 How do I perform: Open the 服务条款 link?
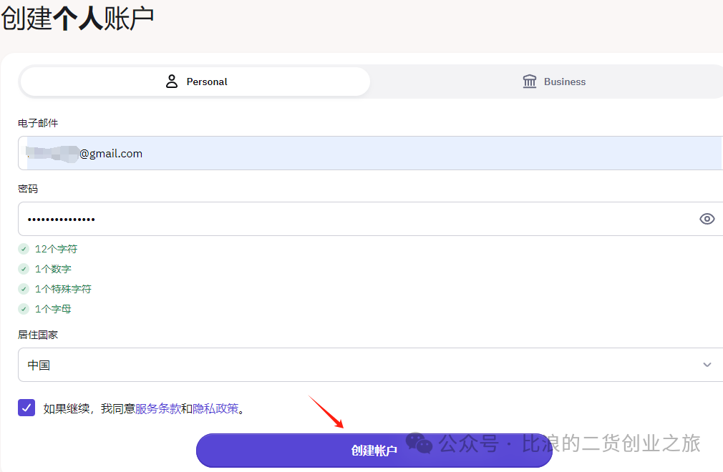(157, 409)
